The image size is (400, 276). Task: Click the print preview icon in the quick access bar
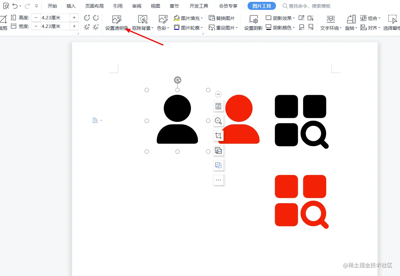coord(6,6)
